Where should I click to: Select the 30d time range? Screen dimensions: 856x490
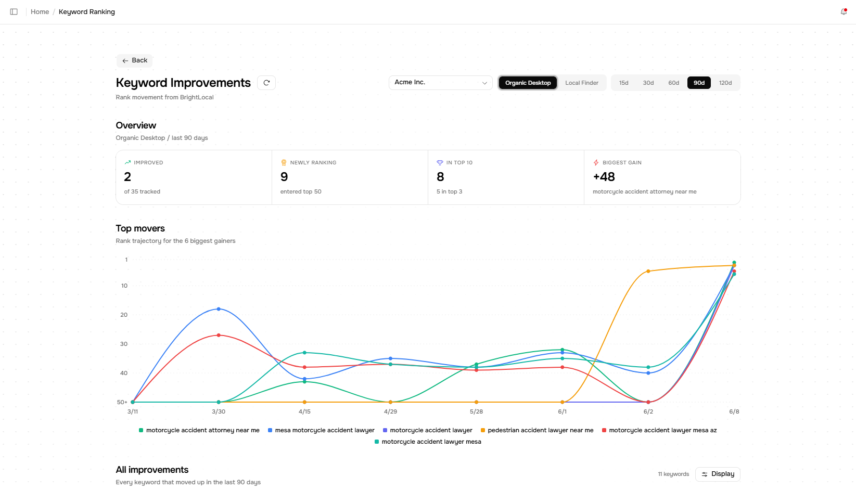pyautogui.click(x=648, y=83)
